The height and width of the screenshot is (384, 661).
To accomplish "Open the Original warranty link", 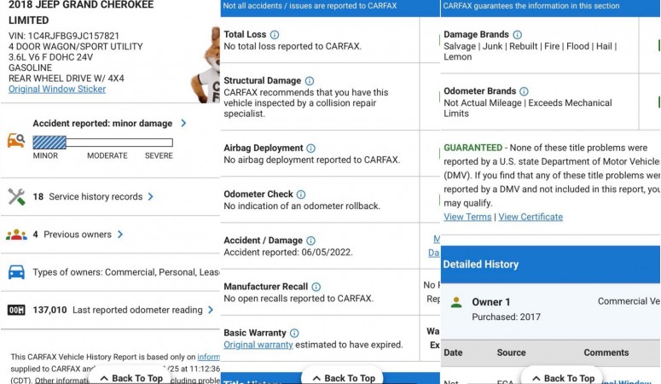I will (258, 345).
